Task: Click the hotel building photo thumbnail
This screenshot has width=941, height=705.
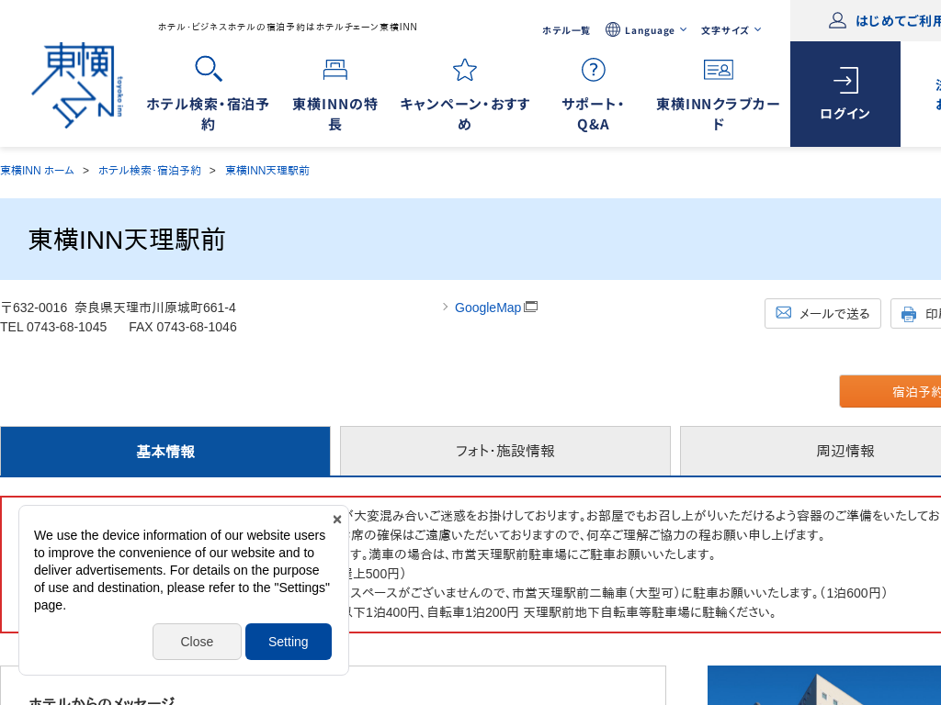Action: tap(824, 685)
